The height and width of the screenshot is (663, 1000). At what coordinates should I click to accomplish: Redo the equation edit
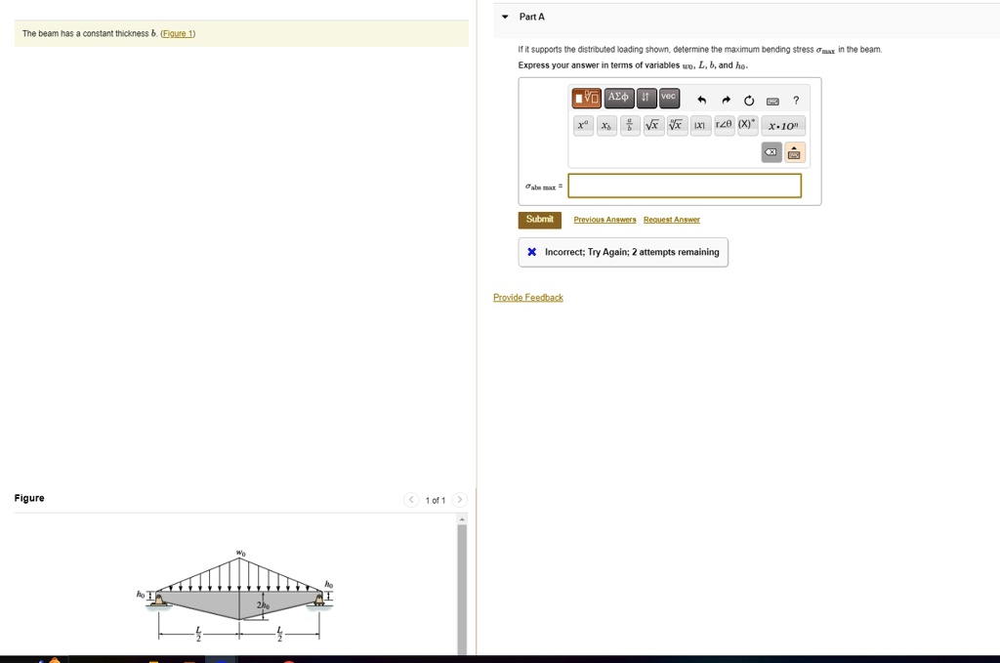point(725,100)
